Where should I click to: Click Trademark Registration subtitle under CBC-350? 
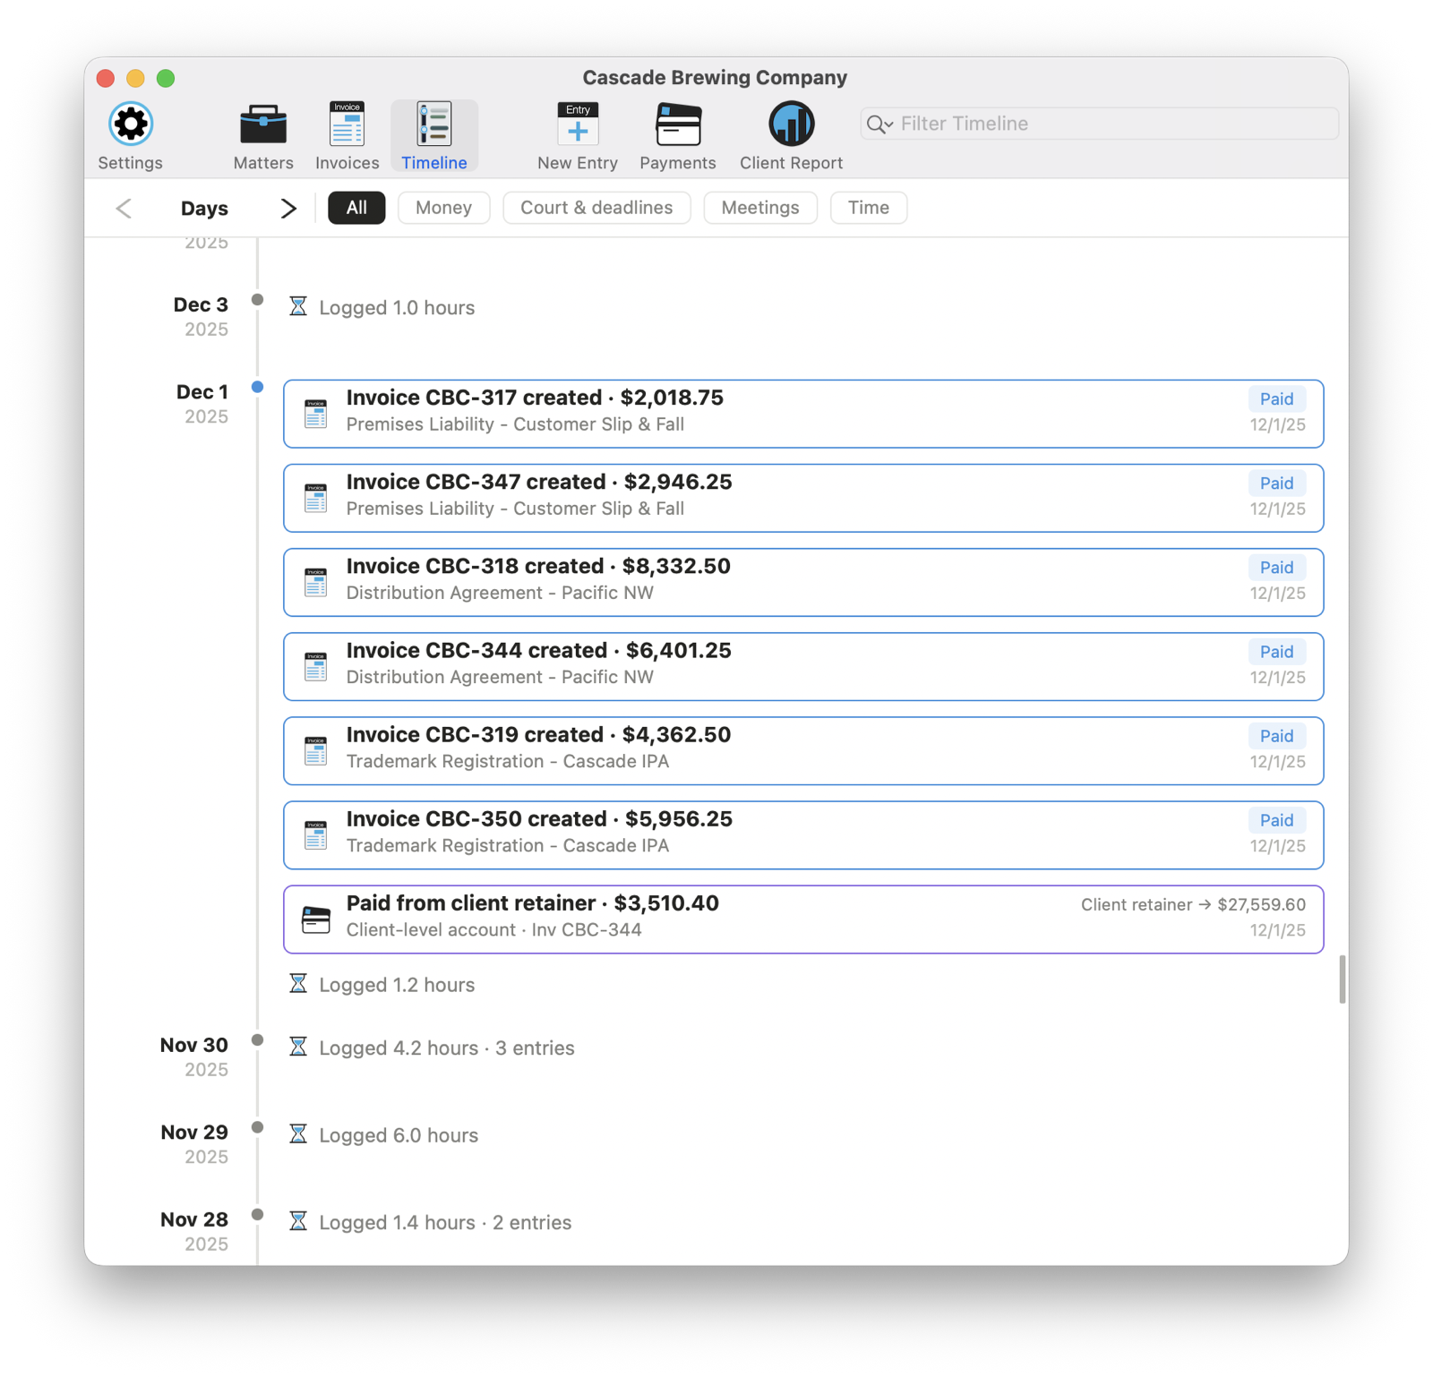(508, 845)
